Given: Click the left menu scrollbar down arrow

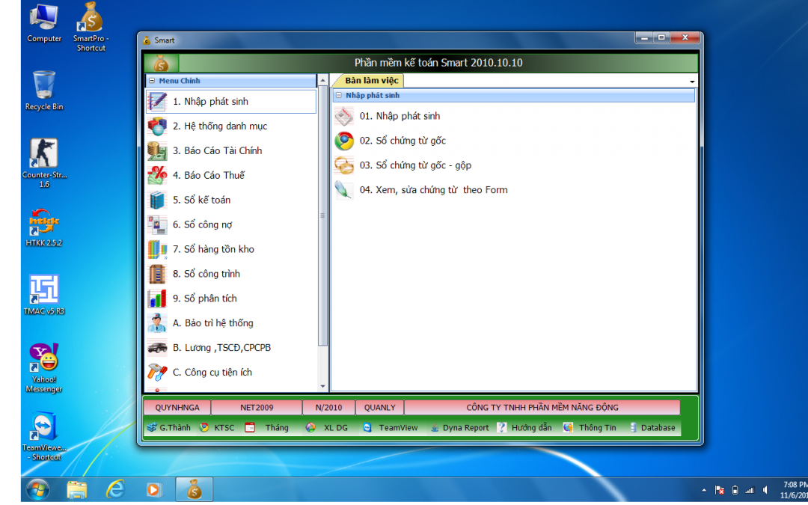Looking at the screenshot, I should [323, 387].
